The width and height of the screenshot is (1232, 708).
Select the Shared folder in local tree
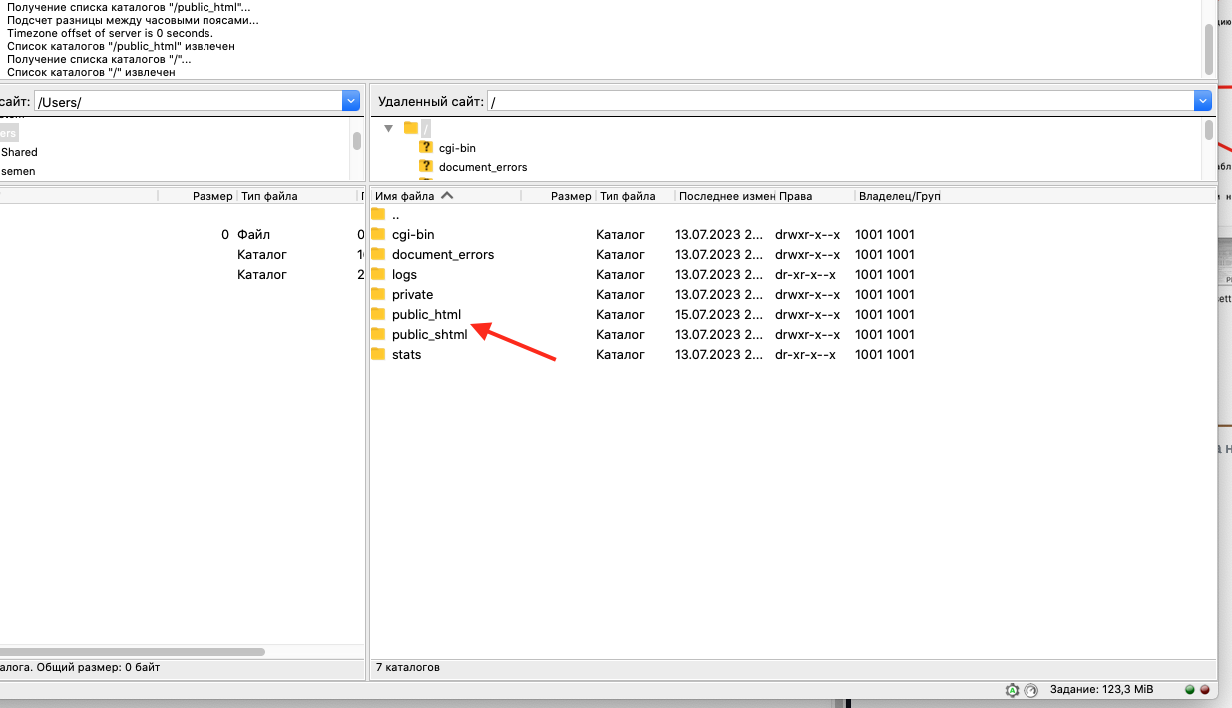click(19, 152)
